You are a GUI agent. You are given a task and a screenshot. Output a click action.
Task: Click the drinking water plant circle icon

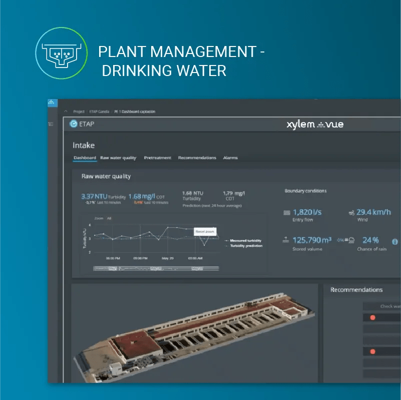62,53
